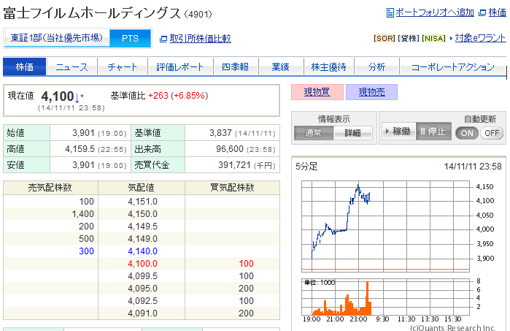Click the 買気配株数 column header
This screenshot has width=510, height=331.
coord(232,188)
